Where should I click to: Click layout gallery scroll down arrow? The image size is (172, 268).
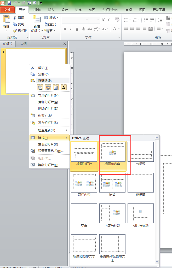[157, 262]
